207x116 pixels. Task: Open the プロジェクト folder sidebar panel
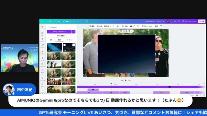[x=42, y=65]
